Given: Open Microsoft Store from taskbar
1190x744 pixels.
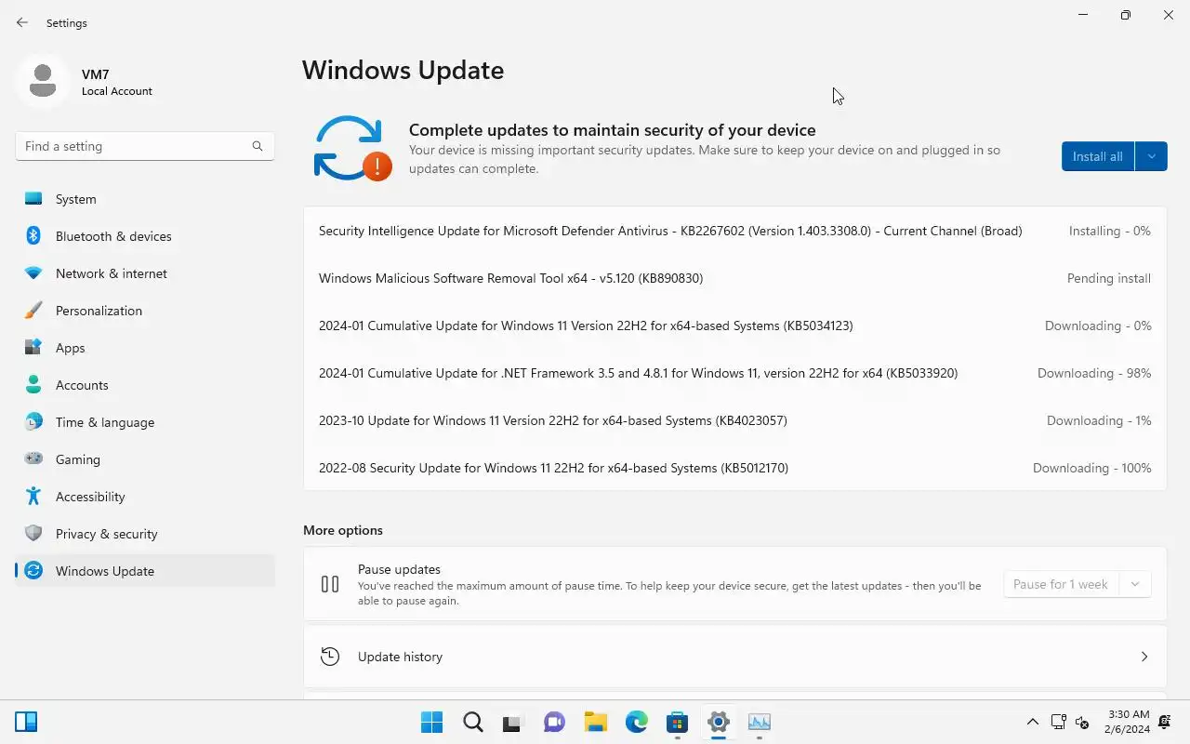Looking at the screenshot, I should click(678, 722).
